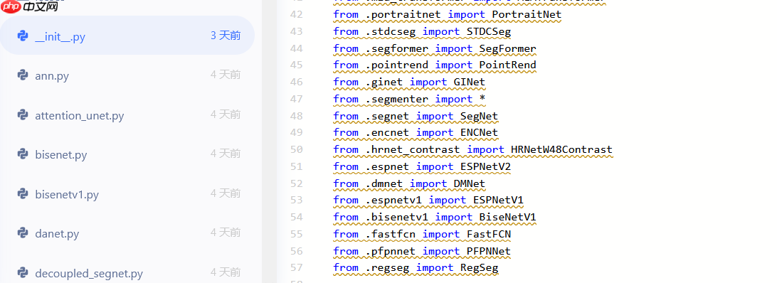This screenshot has width=777, height=283.
Task: Click the PortraitNet class name on line 42
Action: click(x=527, y=14)
